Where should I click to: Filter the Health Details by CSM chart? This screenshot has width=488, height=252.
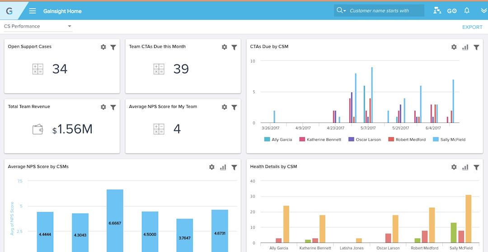[x=476, y=168]
